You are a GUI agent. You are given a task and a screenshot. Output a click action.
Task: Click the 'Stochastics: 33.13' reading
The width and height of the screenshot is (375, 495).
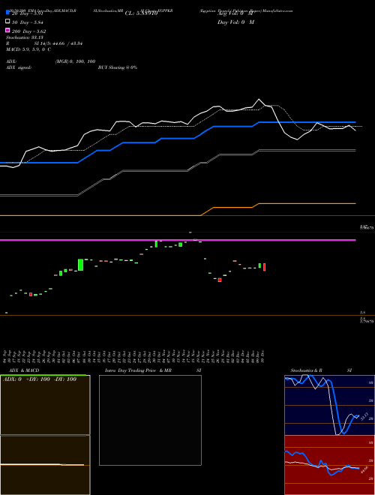(x=25, y=37)
